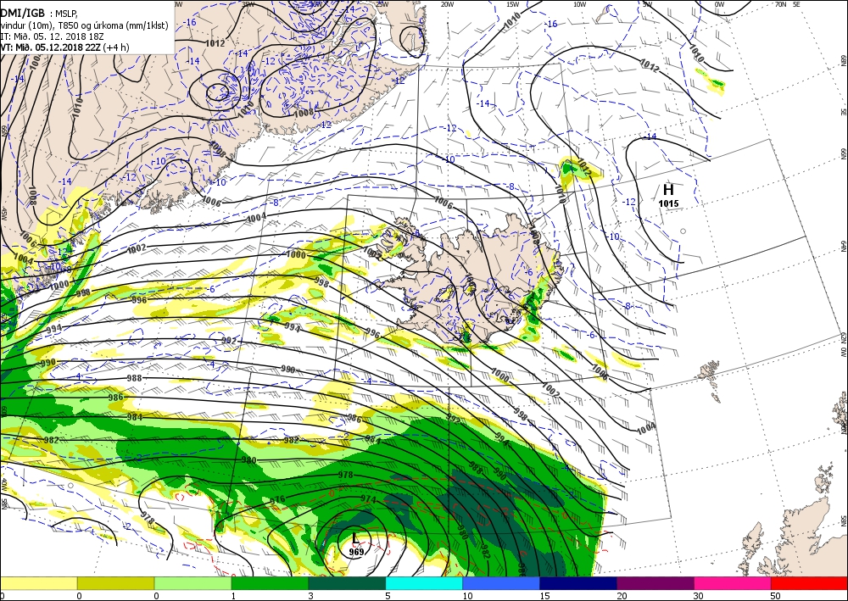The height and width of the screenshot is (601, 848).
Task: Click the 'IT: Mið. 05. 12. 2018 18Z' line
Action: (x=52, y=36)
